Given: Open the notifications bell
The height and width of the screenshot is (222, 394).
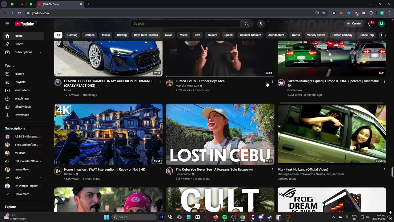Looking at the screenshot, I should (x=370, y=24).
